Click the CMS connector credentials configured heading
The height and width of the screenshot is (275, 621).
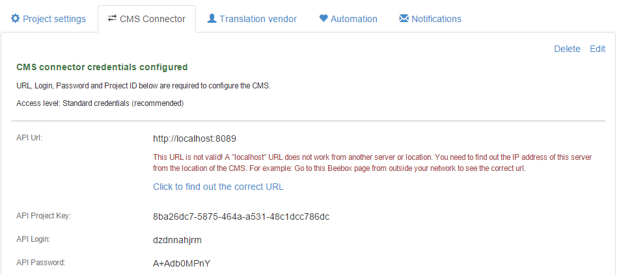pyautogui.click(x=102, y=67)
